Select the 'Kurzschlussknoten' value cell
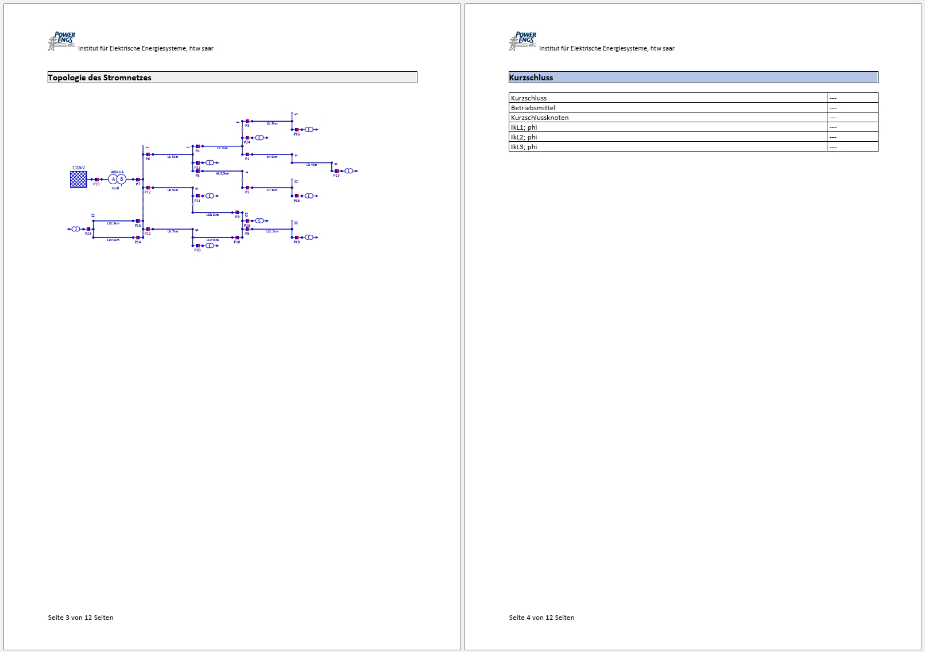This screenshot has width=925, height=652. tap(852, 118)
